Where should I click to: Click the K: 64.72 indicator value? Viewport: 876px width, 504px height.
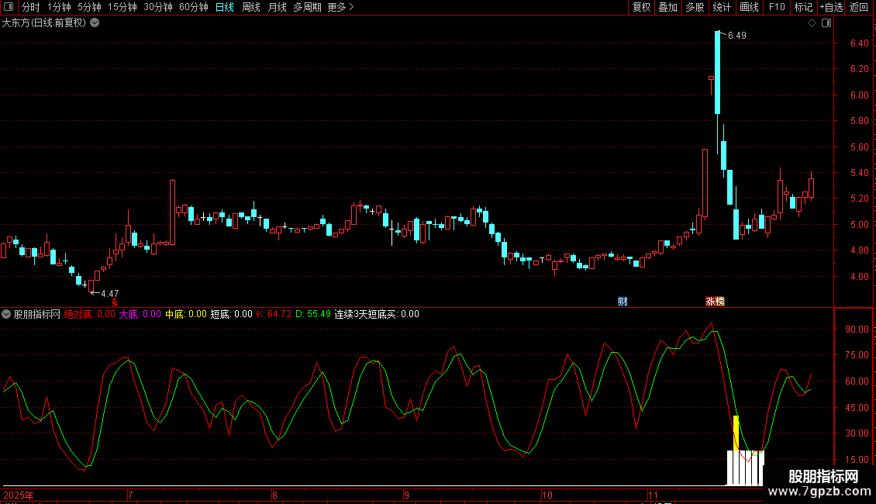[274, 314]
